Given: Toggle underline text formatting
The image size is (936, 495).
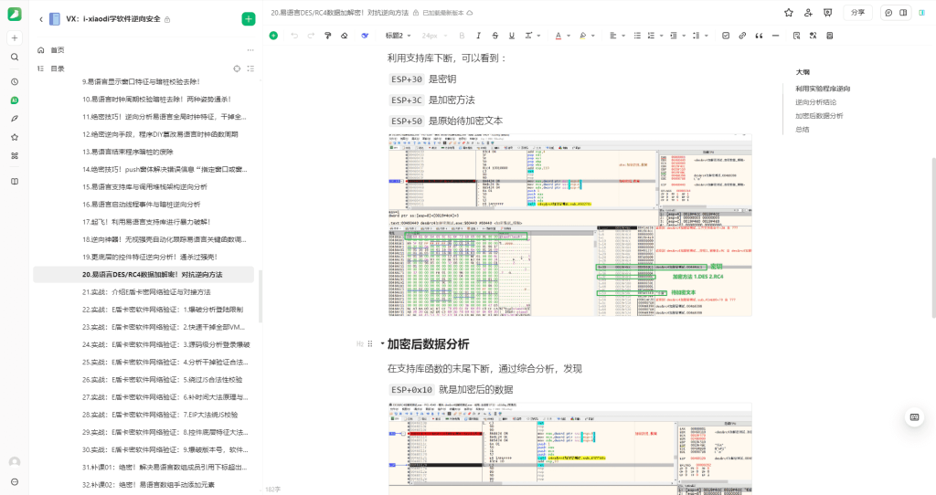Looking at the screenshot, I should click(x=511, y=36).
